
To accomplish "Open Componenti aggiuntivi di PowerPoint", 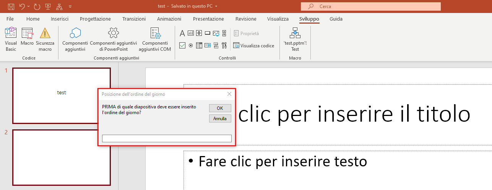I will 113,39.
